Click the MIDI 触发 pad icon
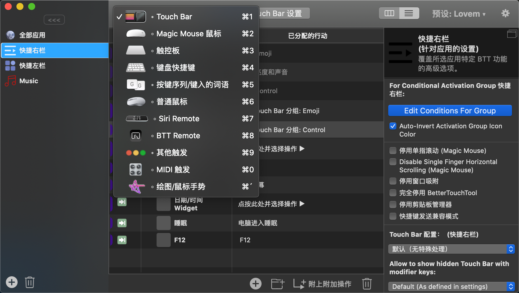This screenshot has width=519, height=293. pos(136,170)
